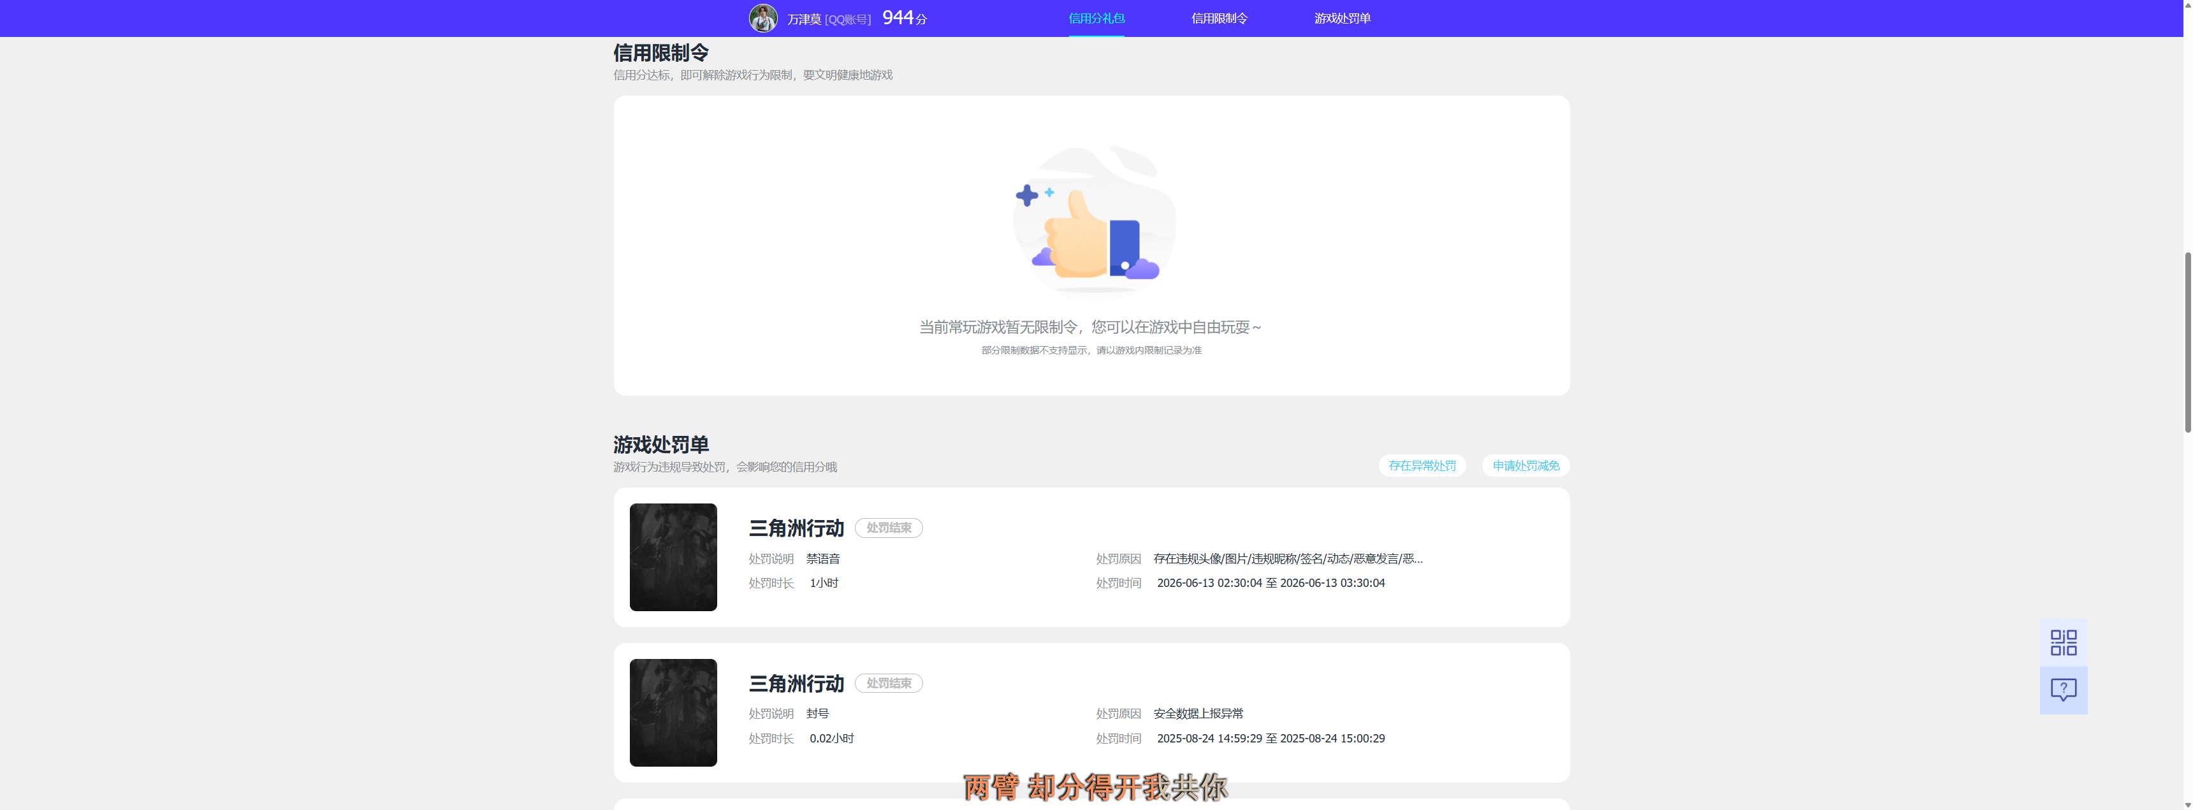This screenshot has width=2193, height=810.
Task: Click the penalty reason starting with 存在违规头像
Action: (1288, 559)
